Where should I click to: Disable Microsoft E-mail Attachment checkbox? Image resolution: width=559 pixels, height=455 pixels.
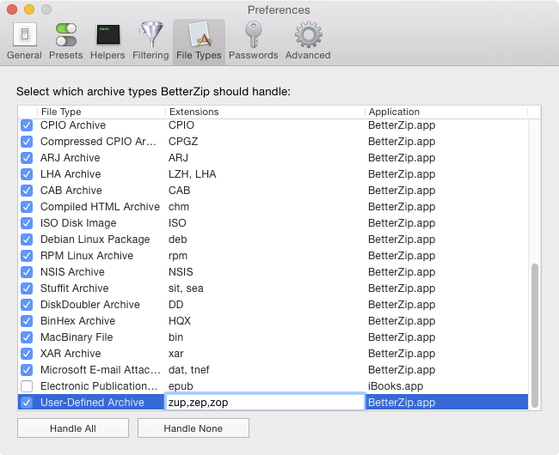(x=27, y=370)
